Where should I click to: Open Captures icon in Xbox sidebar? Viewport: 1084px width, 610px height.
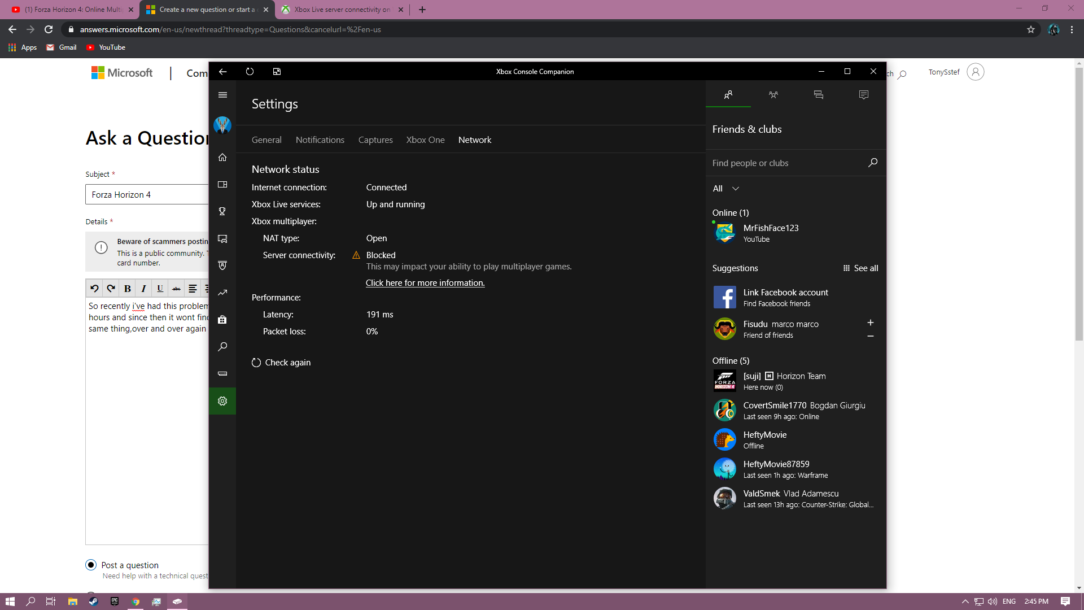coord(222,239)
